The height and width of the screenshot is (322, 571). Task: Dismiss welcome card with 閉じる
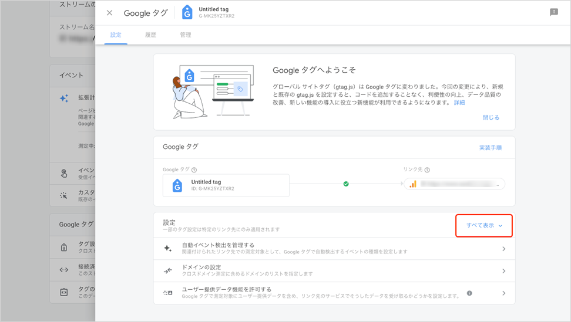[x=491, y=117]
